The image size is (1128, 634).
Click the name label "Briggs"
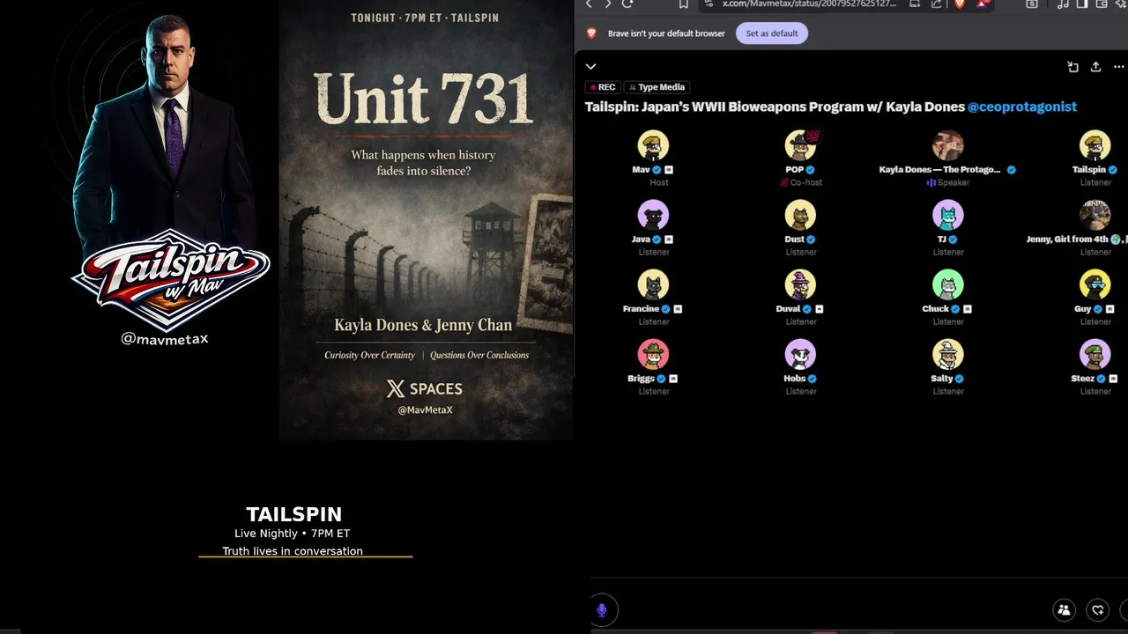(641, 379)
